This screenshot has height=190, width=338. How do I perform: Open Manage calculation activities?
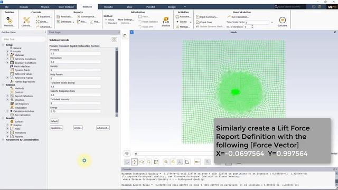(183, 27)
